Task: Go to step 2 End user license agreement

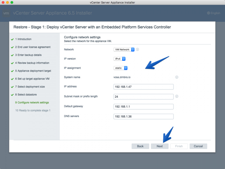Action: pos(33,47)
